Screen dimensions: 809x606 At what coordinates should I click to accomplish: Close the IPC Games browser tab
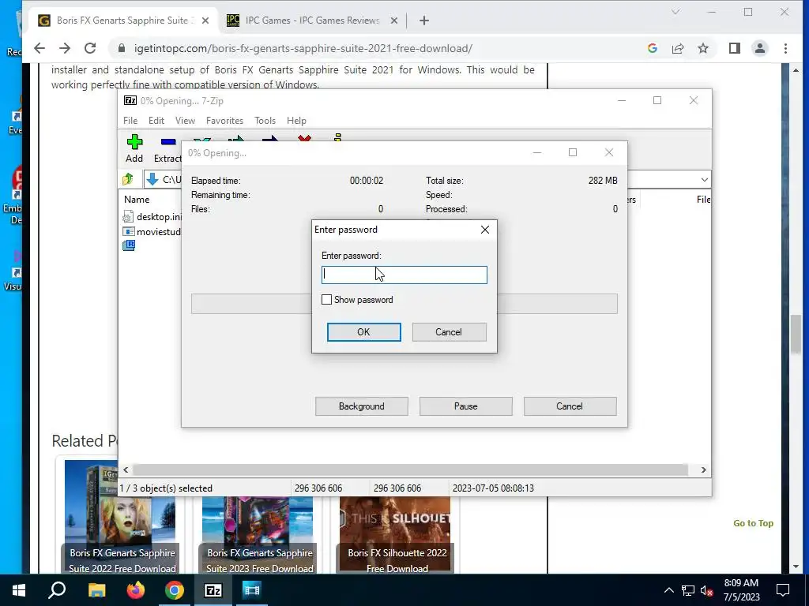pos(394,21)
